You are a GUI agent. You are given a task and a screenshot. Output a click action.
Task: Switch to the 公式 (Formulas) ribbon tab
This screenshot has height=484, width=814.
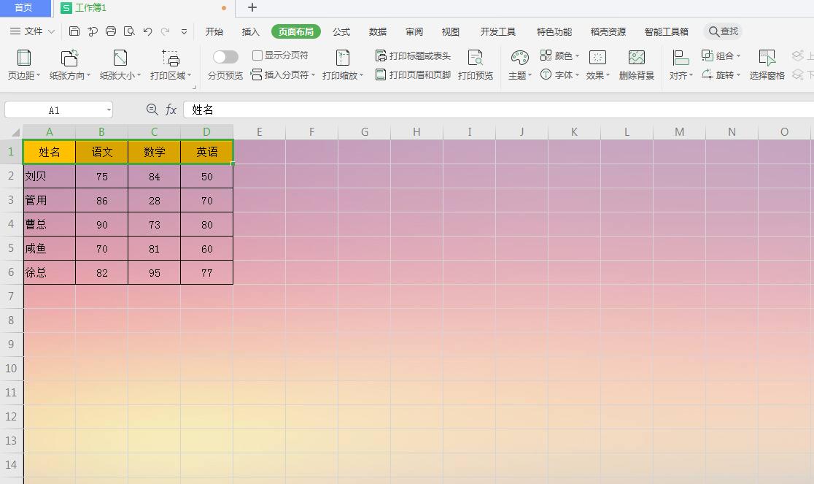tap(341, 31)
